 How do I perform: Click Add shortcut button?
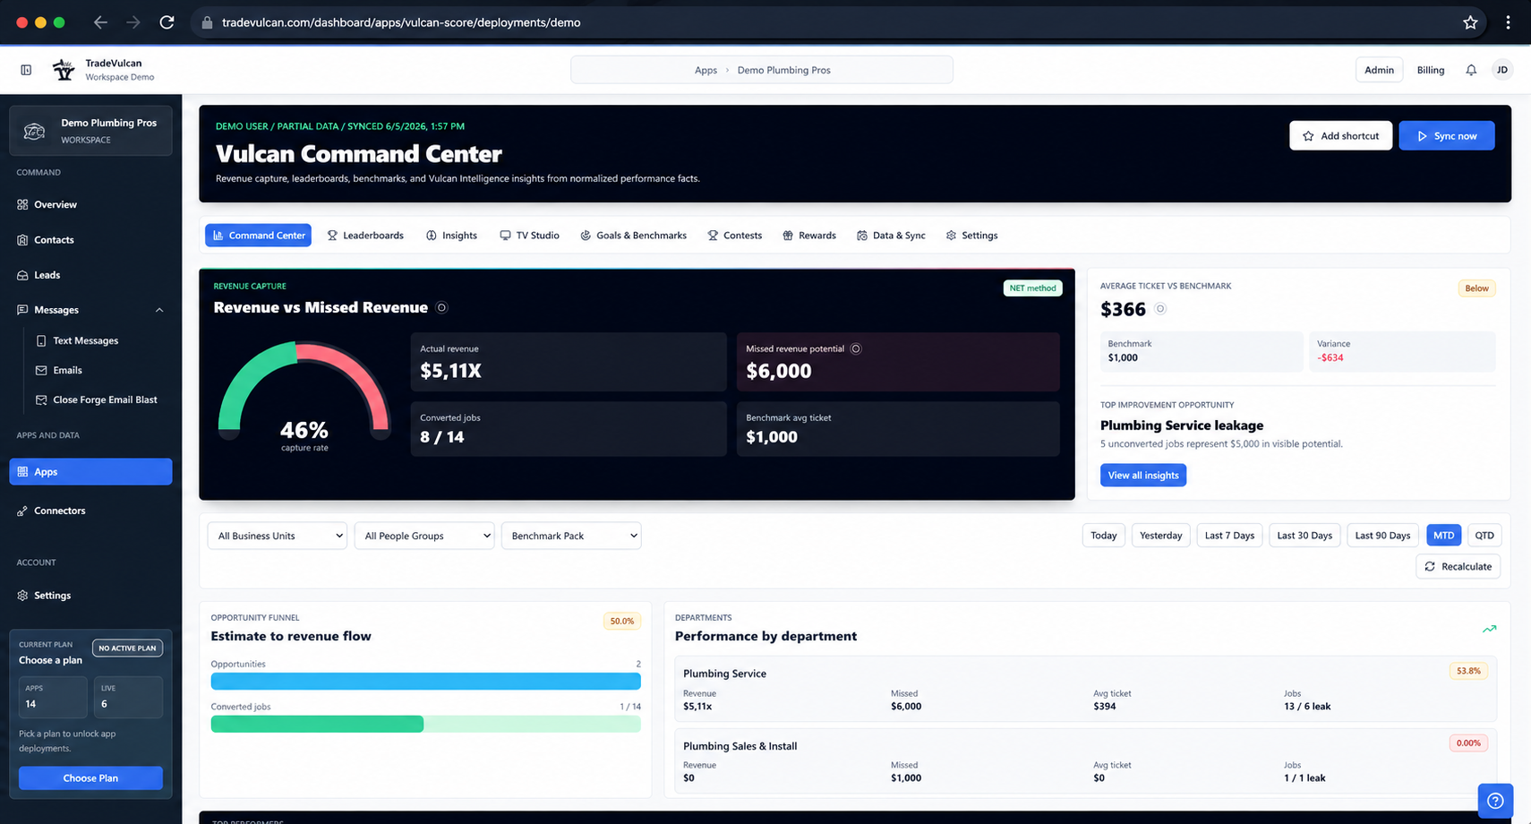[x=1340, y=136]
